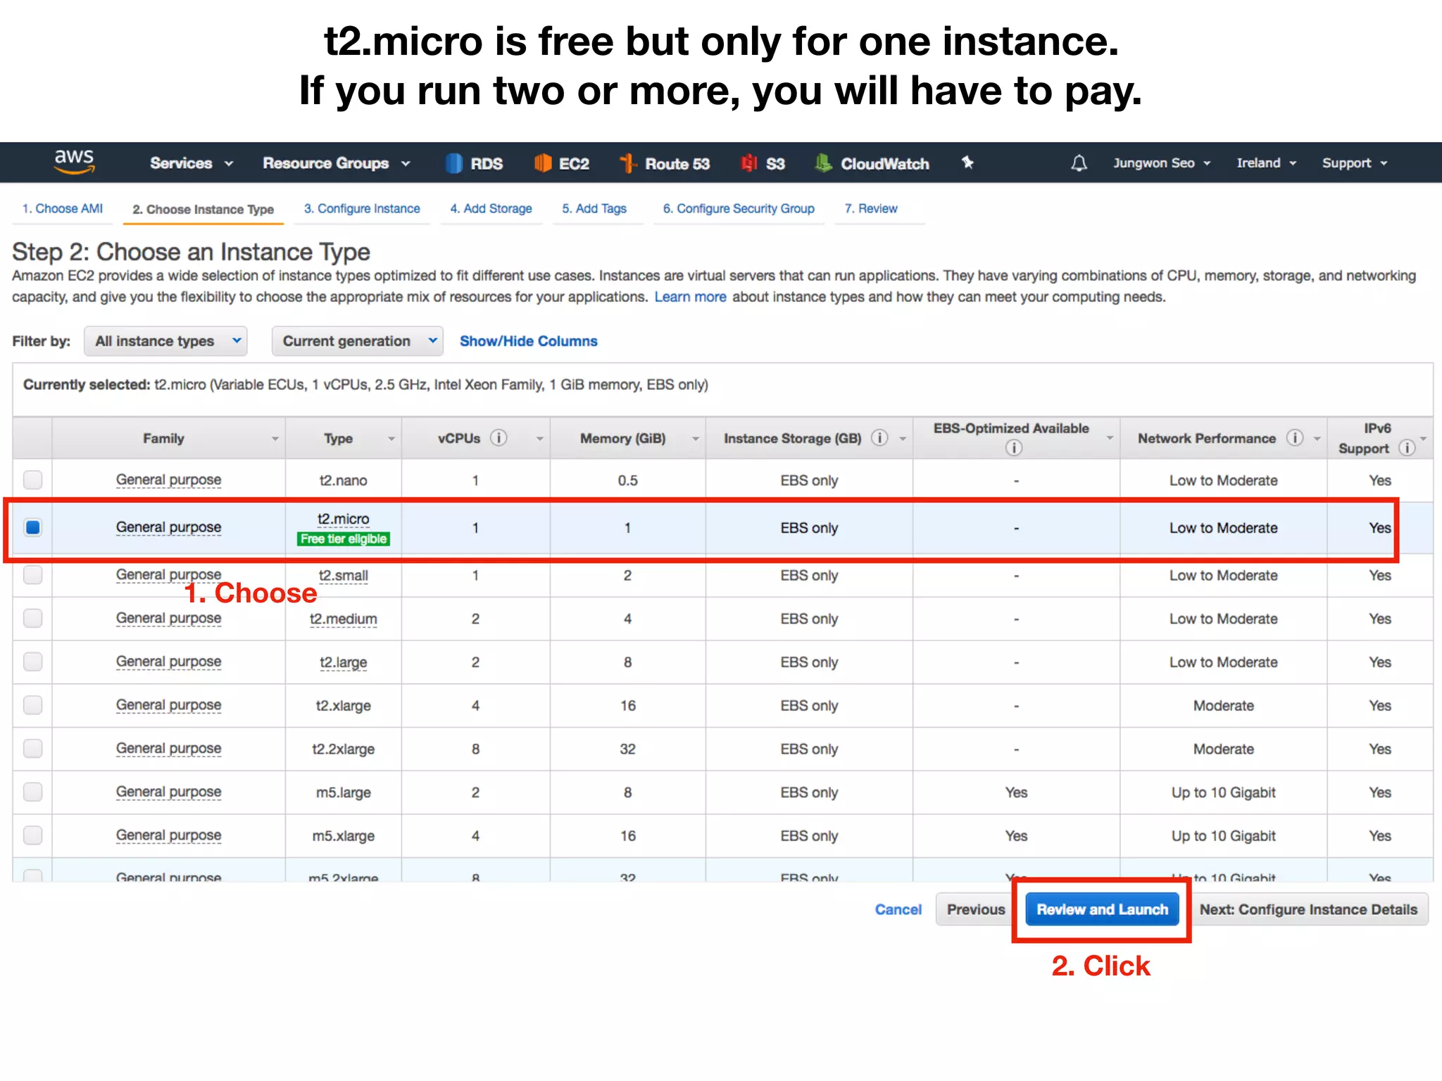Select the t2.small instance checkbox

[33, 575]
